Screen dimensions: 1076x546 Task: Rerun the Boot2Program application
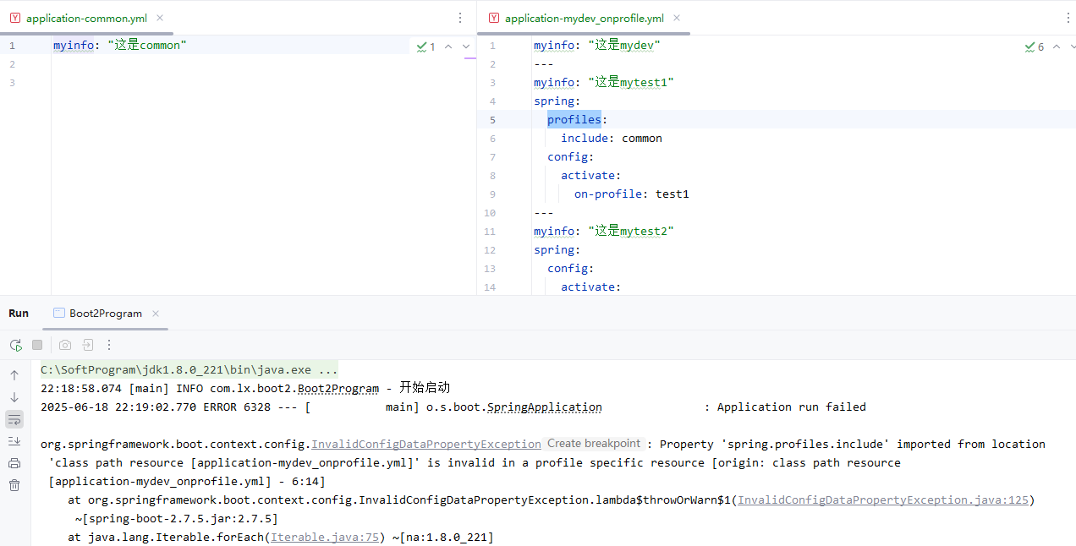[15, 345]
